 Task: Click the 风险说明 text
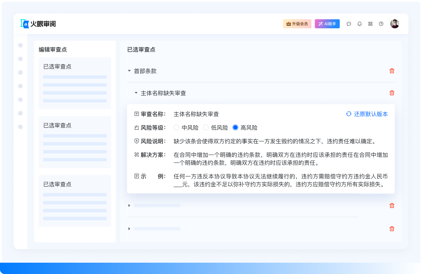276,141
